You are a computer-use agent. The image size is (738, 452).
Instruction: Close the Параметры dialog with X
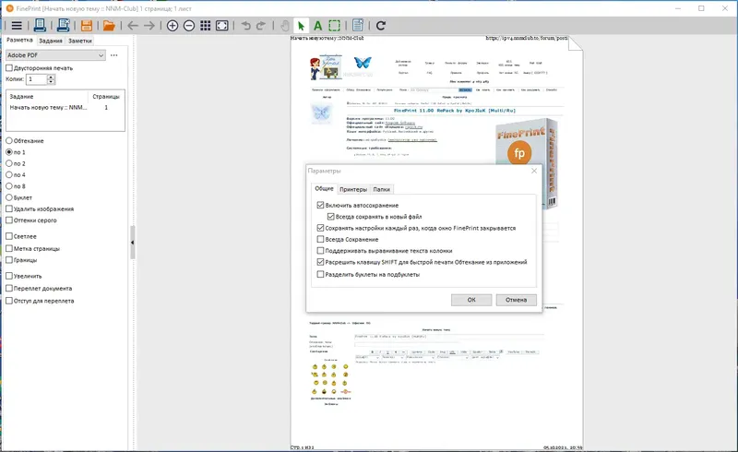[x=534, y=171]
